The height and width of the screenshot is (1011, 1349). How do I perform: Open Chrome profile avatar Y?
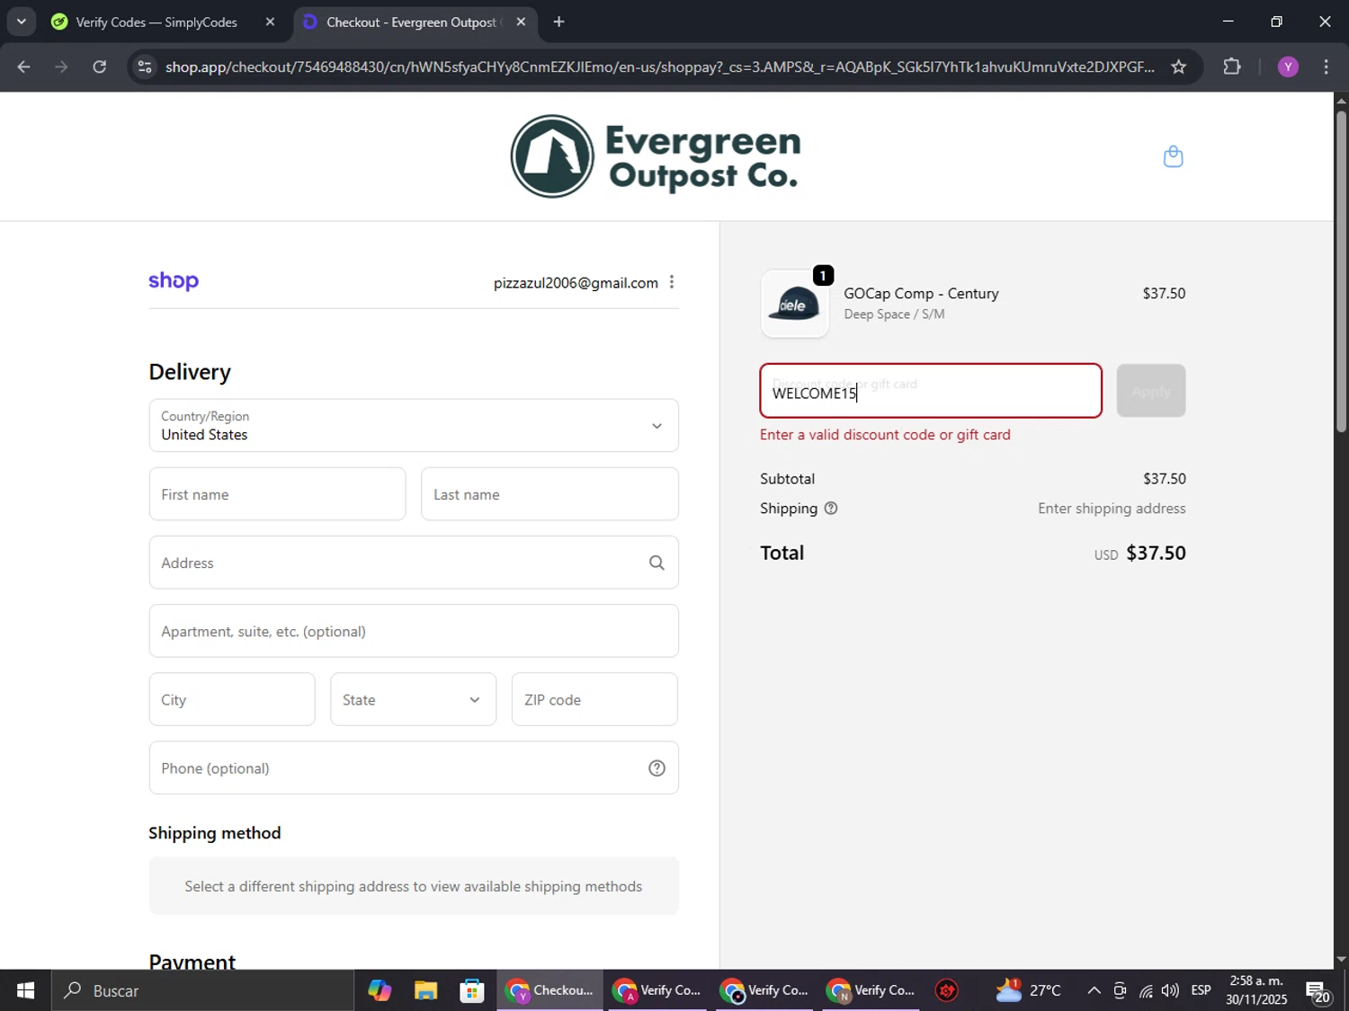point(1288,67)
